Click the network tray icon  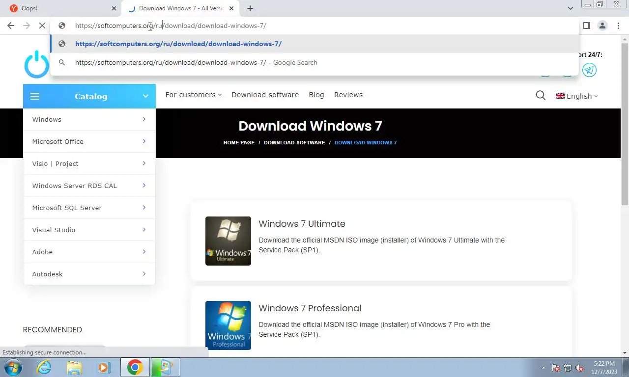[568, 368]
